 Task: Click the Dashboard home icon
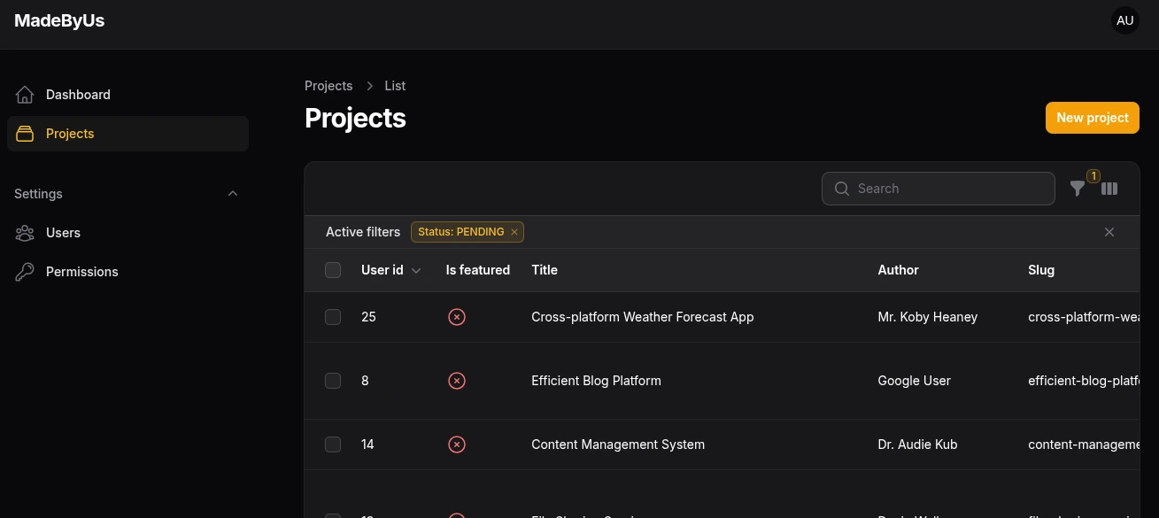click(x=25, y=95)
